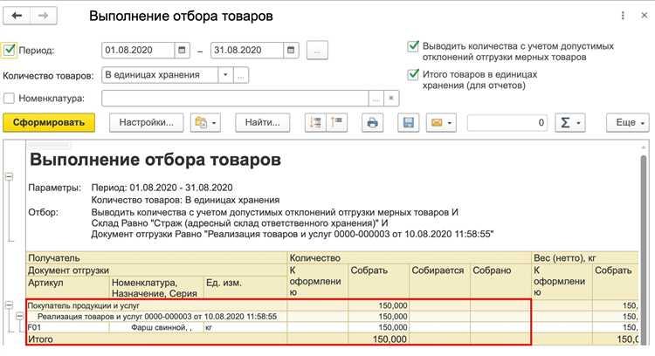This screenshot has height=356, width=655.
Task: Click the 'кг' unit cell in F01 row
Action: point(245,327)
